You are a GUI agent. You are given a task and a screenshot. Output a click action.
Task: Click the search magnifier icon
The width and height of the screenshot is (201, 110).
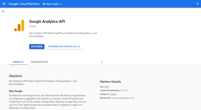[x=197, y=4]
